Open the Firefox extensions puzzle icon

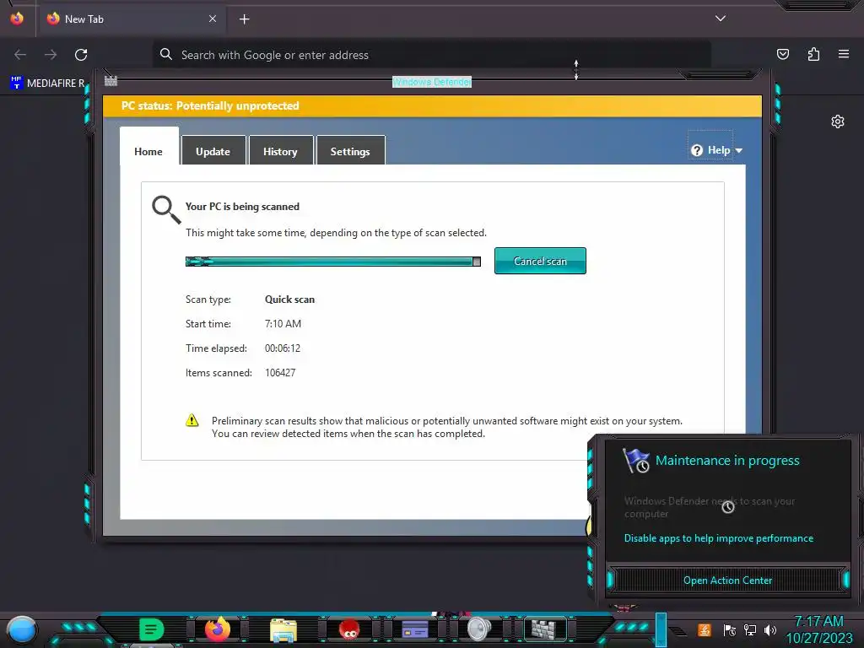pyautogui.click(x=813, y=54)
